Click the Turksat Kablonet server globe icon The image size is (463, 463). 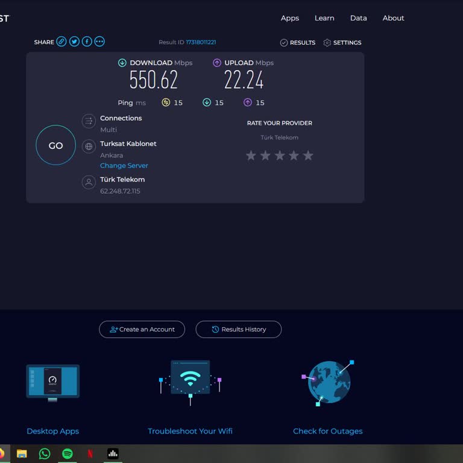89,146
